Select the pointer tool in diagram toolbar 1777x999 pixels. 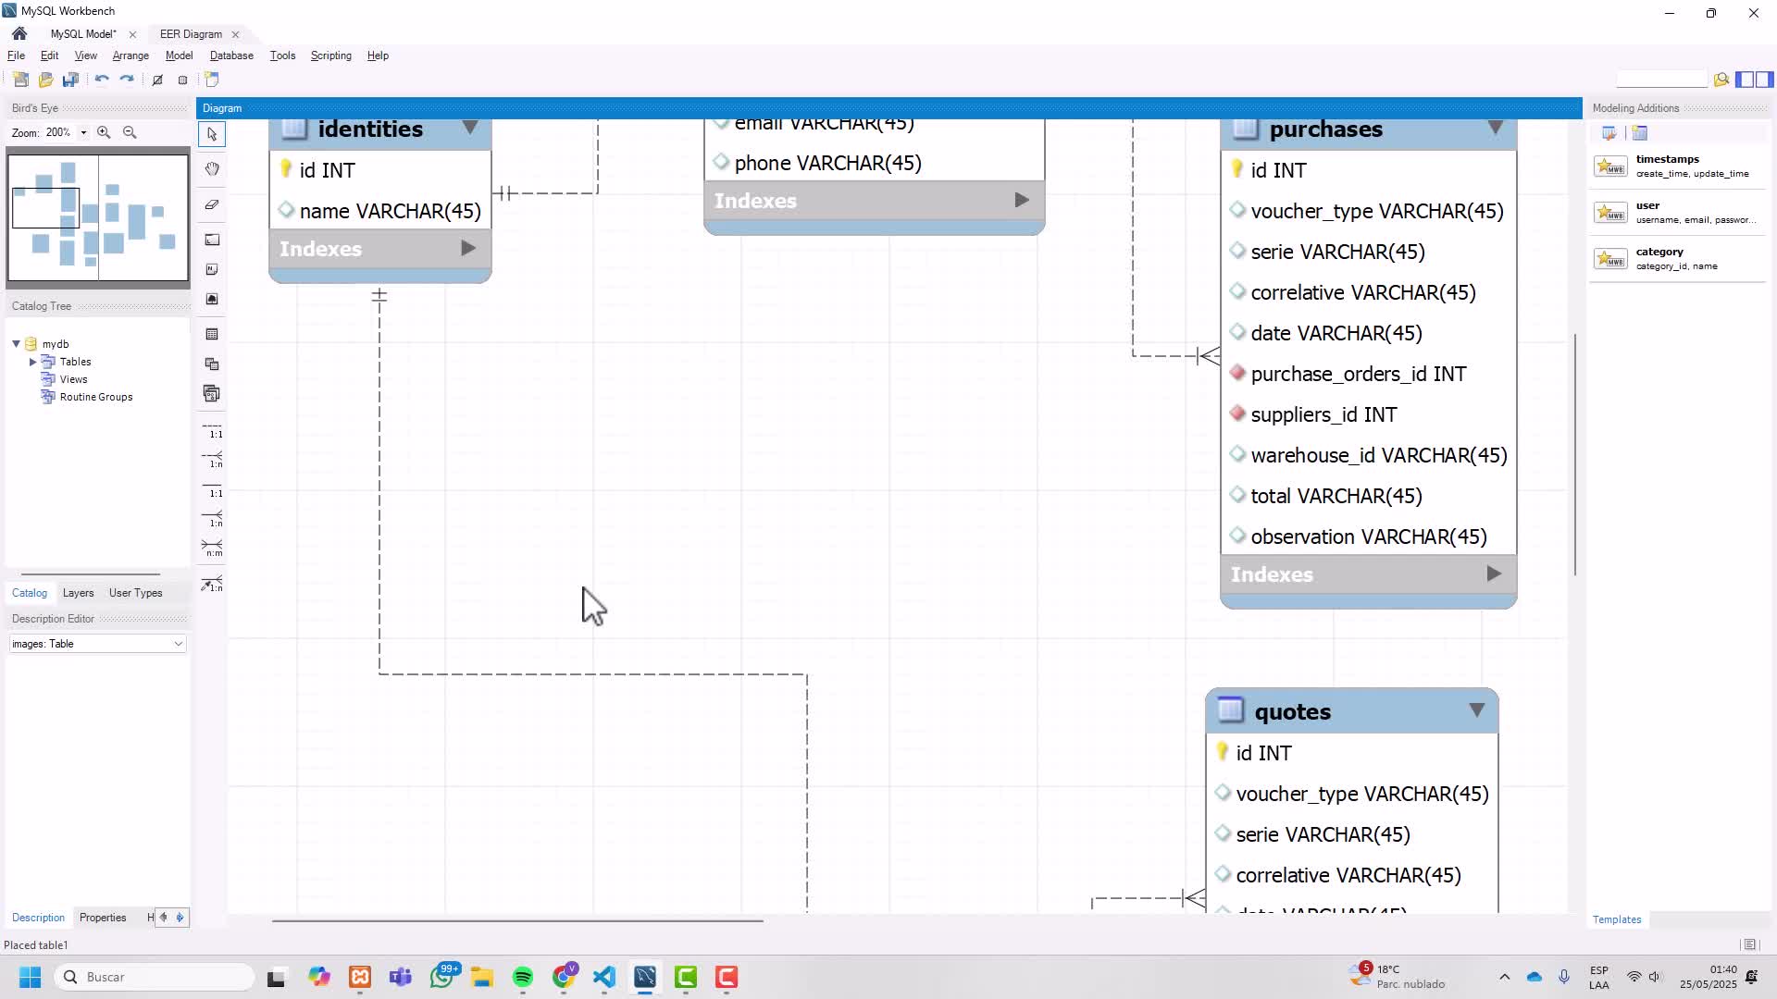[x=212, y=135]
